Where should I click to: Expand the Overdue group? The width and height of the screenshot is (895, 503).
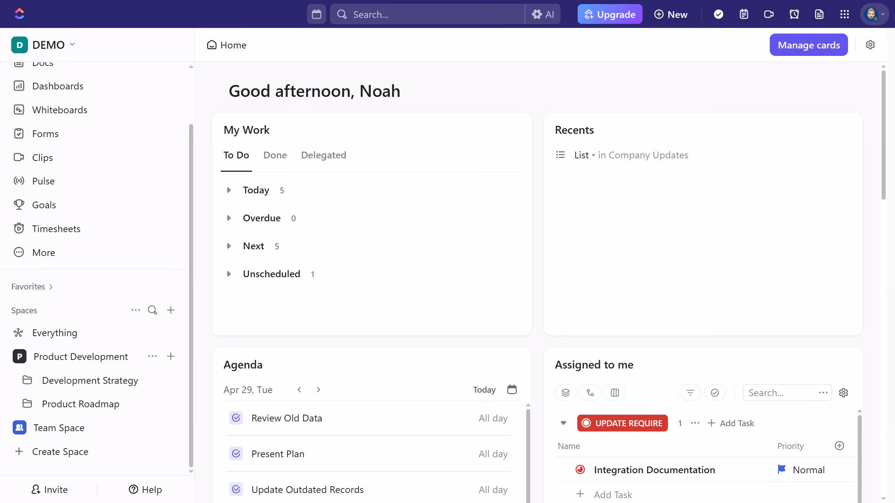point(229,218)
